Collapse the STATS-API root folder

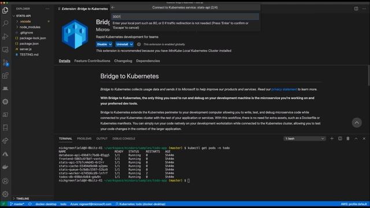[23, 16]
